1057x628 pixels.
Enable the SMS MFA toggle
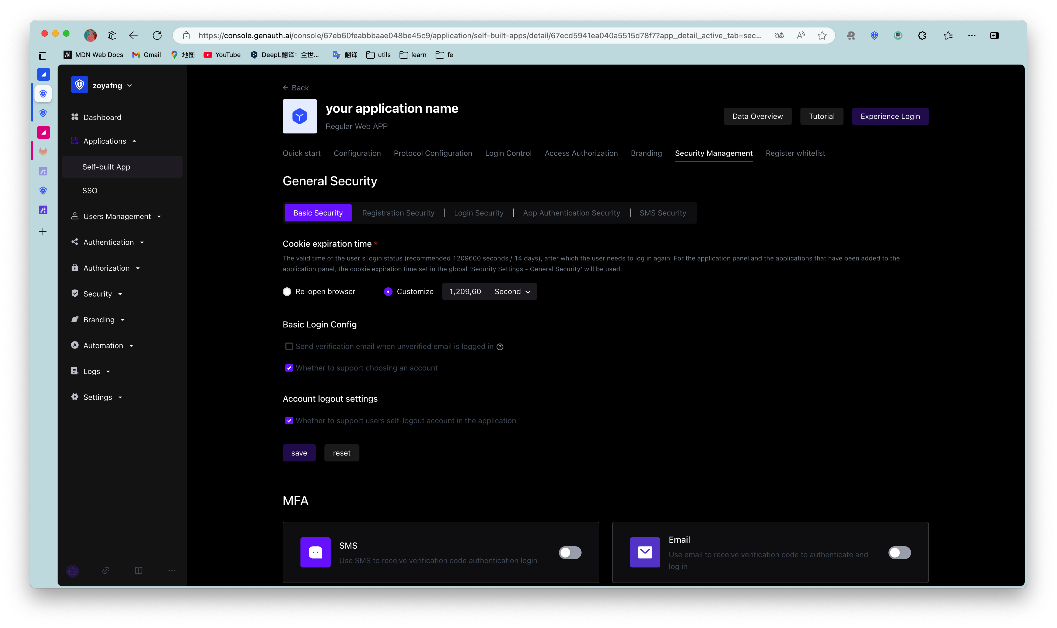click(570, 553)
